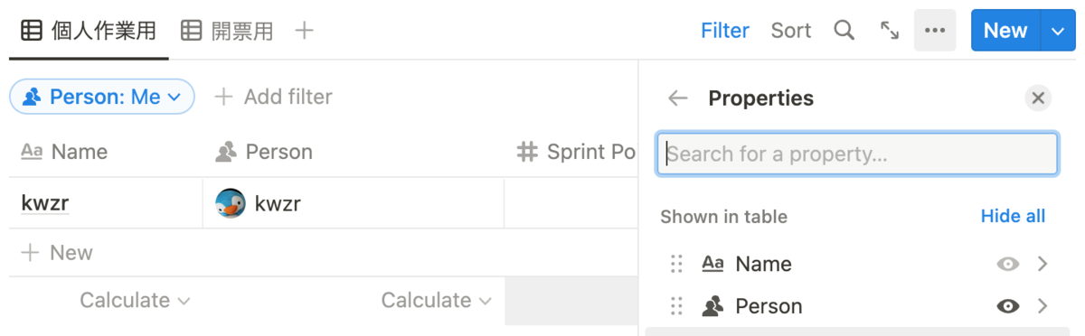Click Add filter button
The image size is (1085, 336).
(x=272, y=97)
